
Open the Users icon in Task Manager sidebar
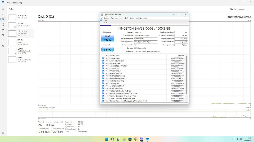[x=3, y=35]
